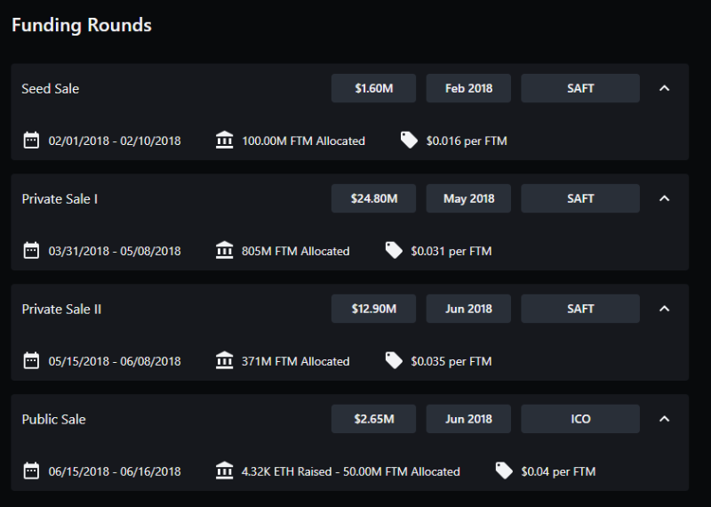Click the price tag icon next to $0.04 per FTM
The image size is (711, 507).
pos(504,471)
